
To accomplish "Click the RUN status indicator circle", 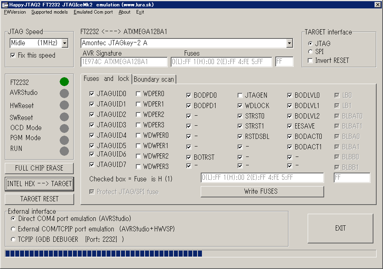I will [64, 151].
